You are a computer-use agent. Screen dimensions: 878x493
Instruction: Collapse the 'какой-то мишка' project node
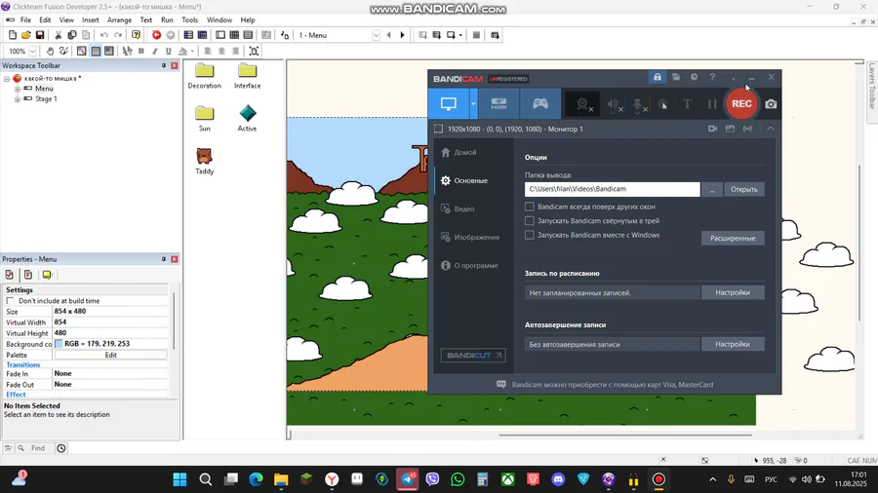coord(7,79)
